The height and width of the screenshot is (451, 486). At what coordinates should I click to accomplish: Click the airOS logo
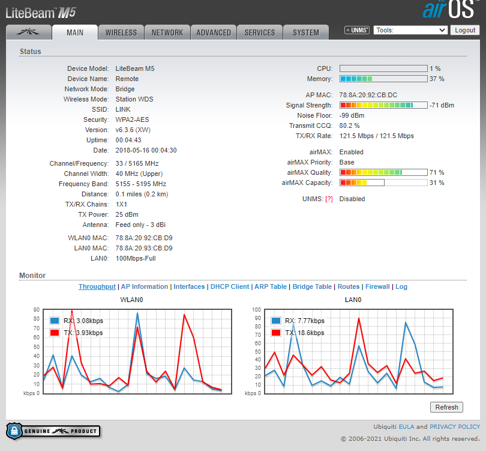tap(450, 11)
